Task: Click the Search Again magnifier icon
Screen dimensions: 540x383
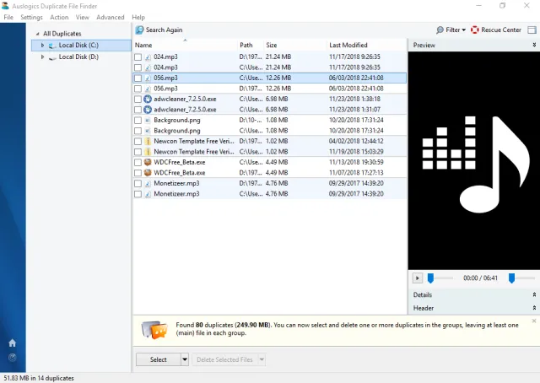Action: point(139,30)
